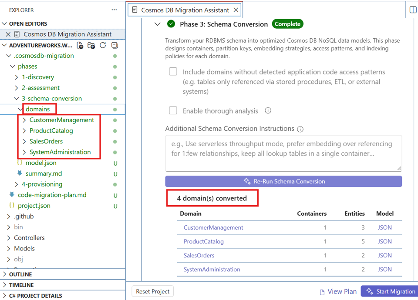The height and width of the screenshot is (300, 418).
Task: Collapse the ADVENTUREWORKS workspace section
Action: pos(4,45)
